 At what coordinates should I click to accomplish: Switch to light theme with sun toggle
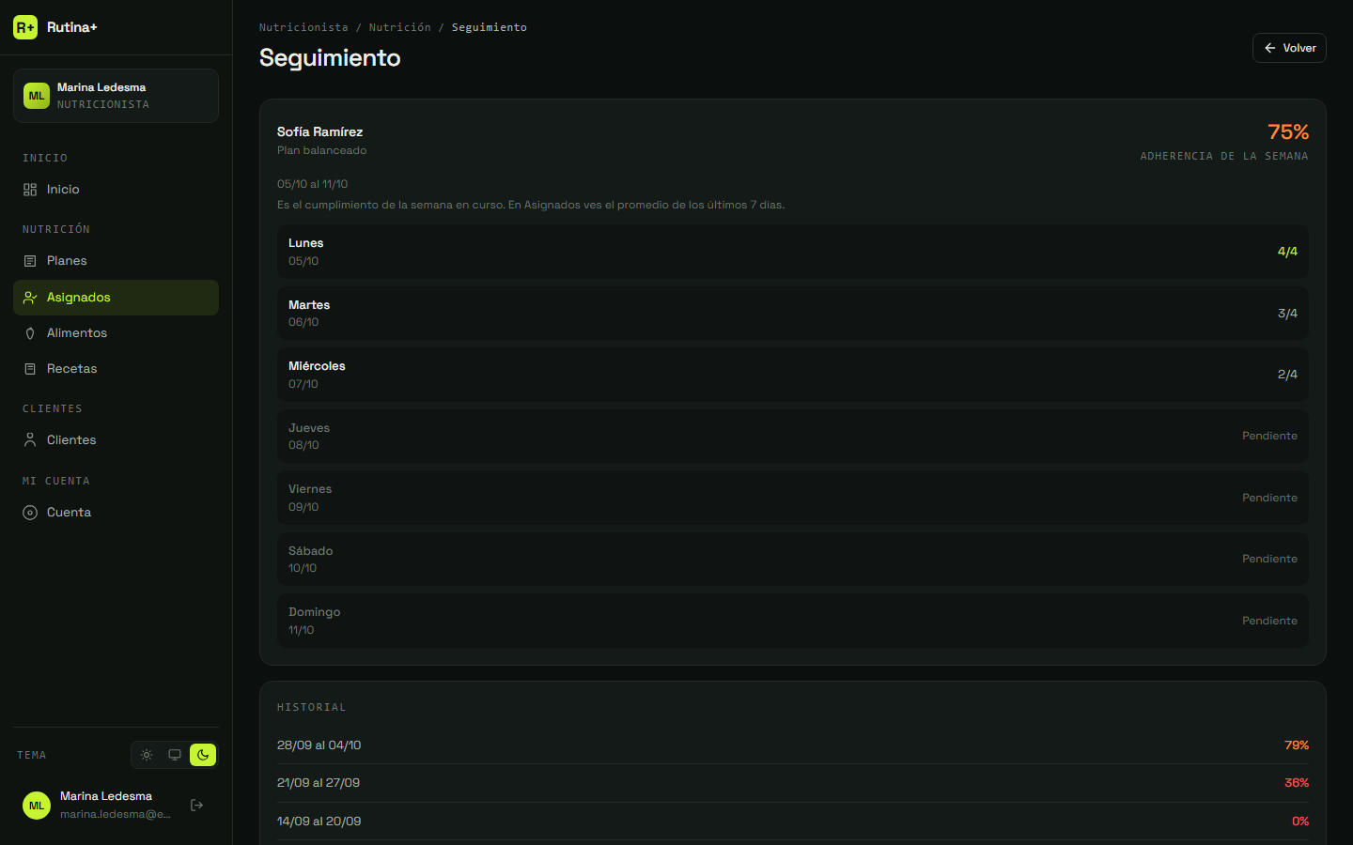[147, 755]
